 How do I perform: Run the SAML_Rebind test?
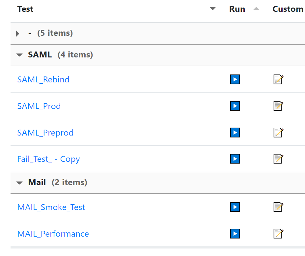(235, 79)
